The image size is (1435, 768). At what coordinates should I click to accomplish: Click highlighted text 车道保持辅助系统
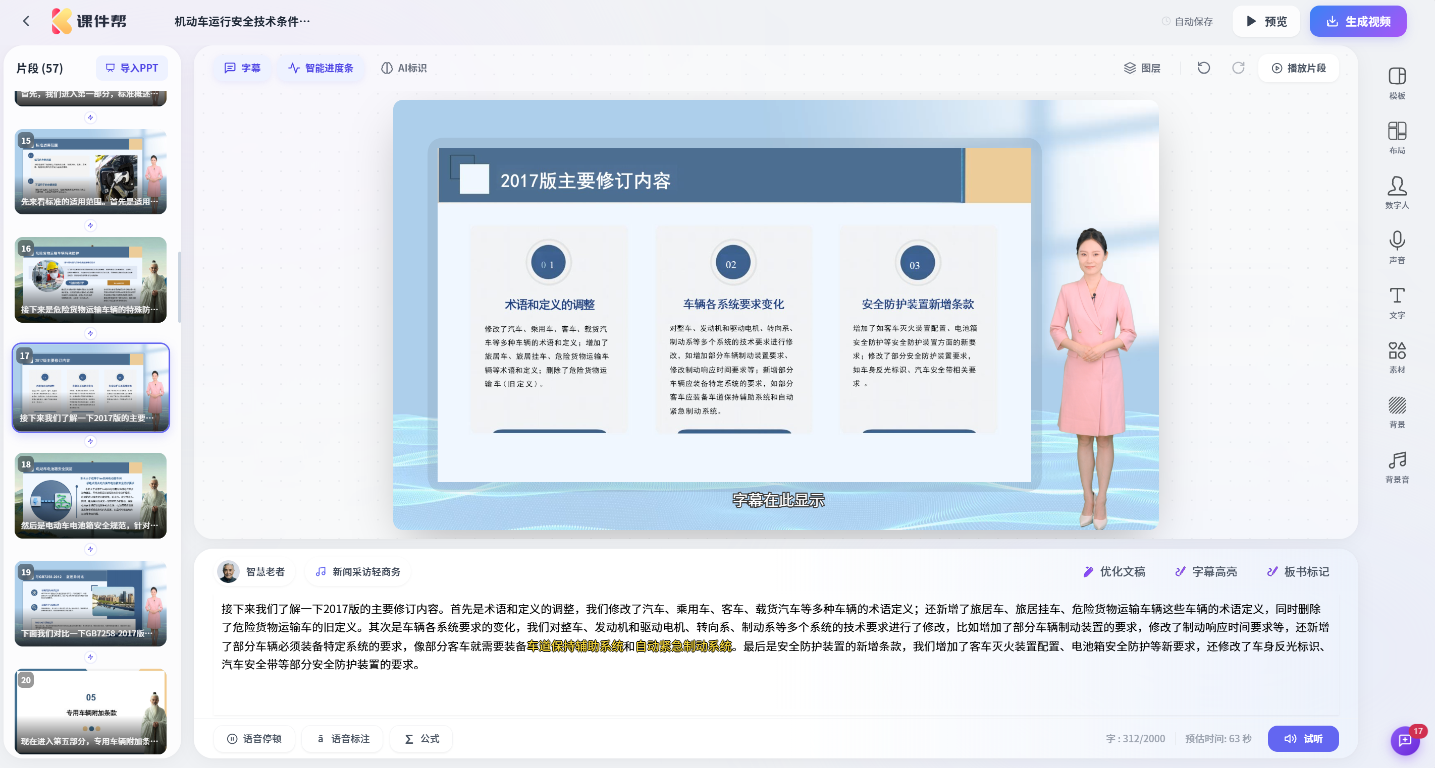[x=575, y=645]
